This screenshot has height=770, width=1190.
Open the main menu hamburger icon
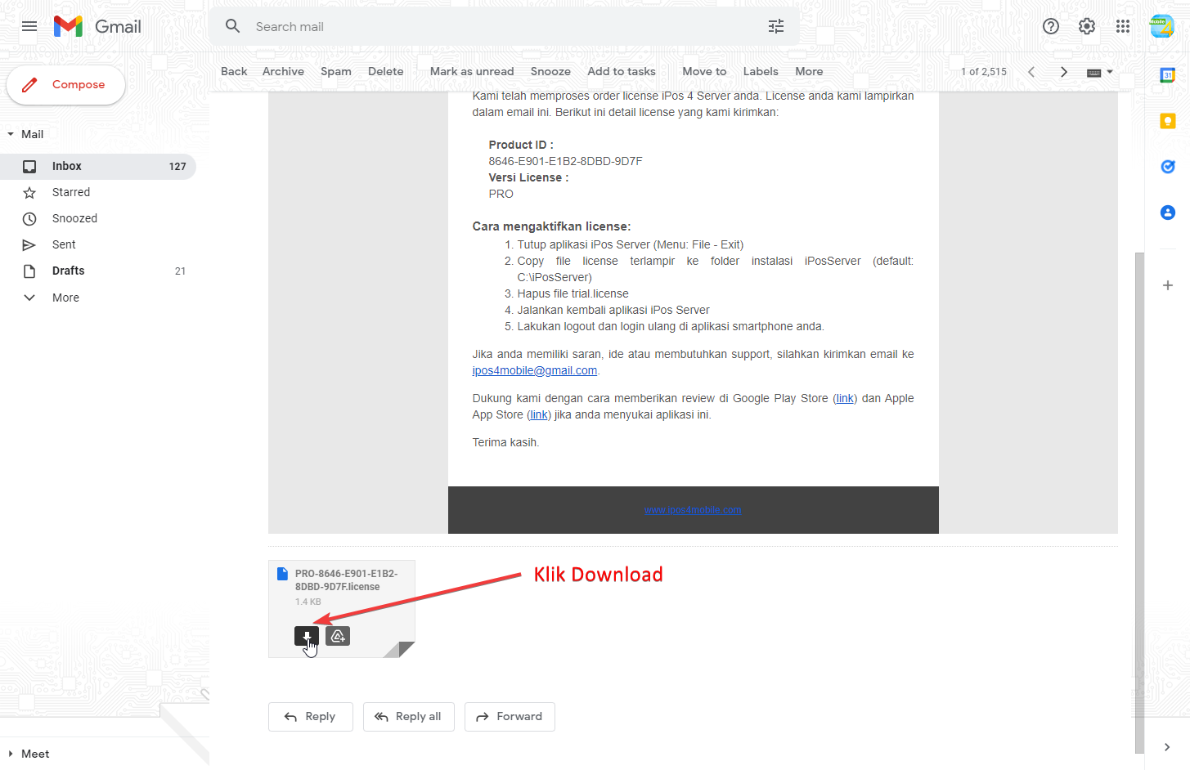[x=29, y=26]
